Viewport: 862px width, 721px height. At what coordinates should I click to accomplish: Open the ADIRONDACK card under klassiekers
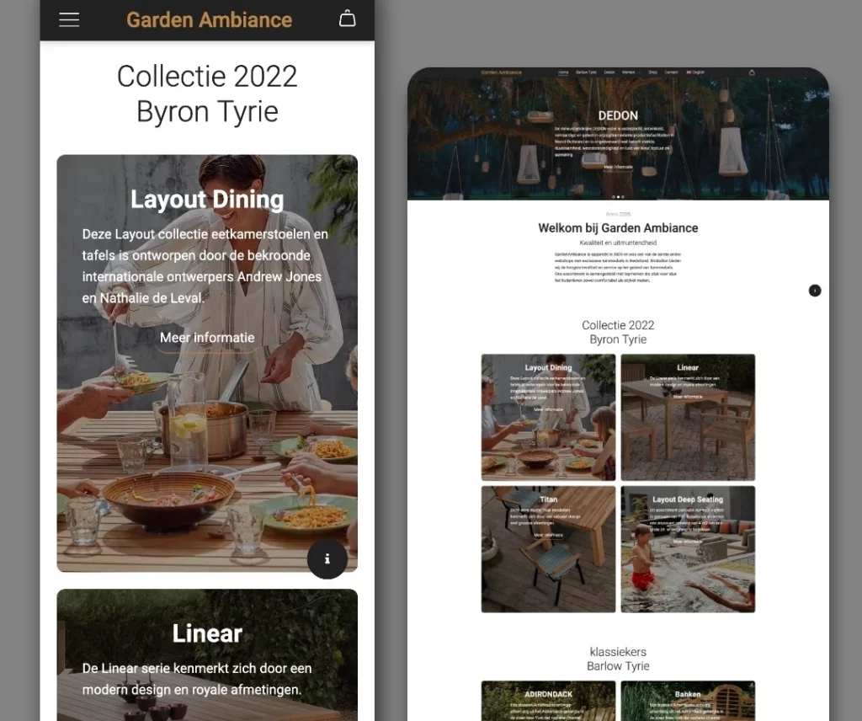(x=548, y=701)
